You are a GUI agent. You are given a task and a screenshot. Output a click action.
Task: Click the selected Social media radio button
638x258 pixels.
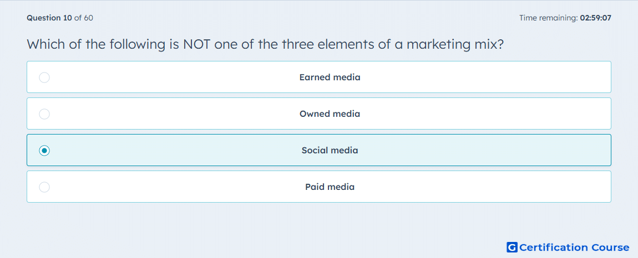click(44, 151)
